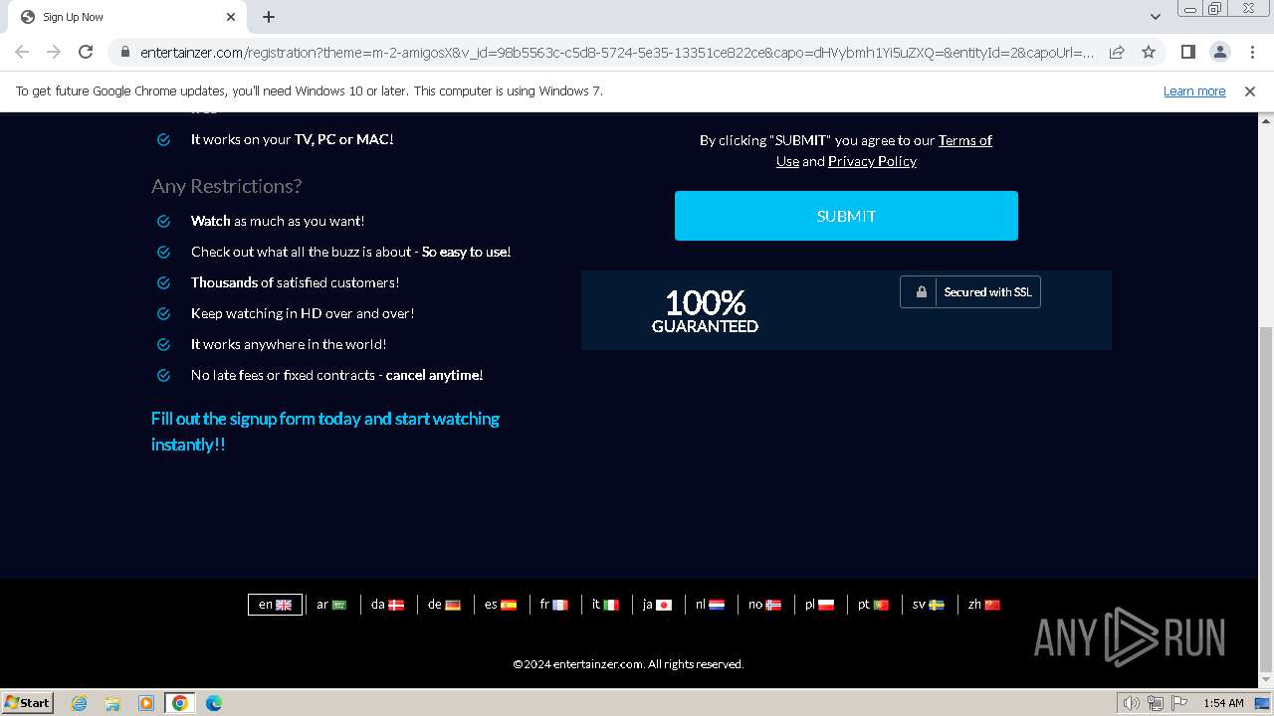Go forward using the browser forward arrow

(x=54, y=52)
